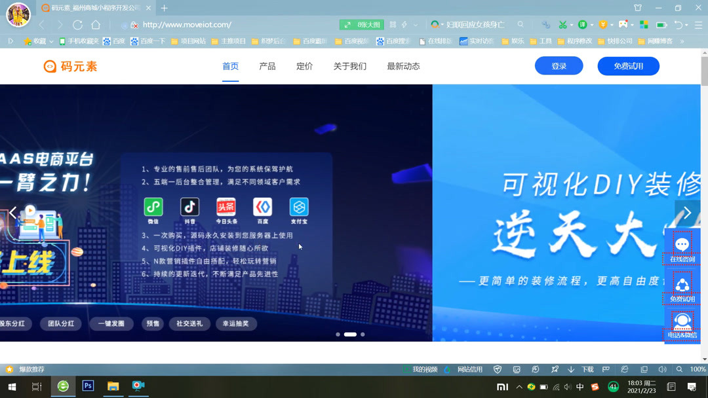The width and height of the screenshot is (708, 398).
Task: Click the blue 免费试用 button in the header
Action: pyautogui.click(x=628, y=65)
